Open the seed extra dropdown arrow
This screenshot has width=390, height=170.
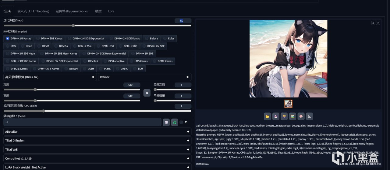tap(186, 122)
